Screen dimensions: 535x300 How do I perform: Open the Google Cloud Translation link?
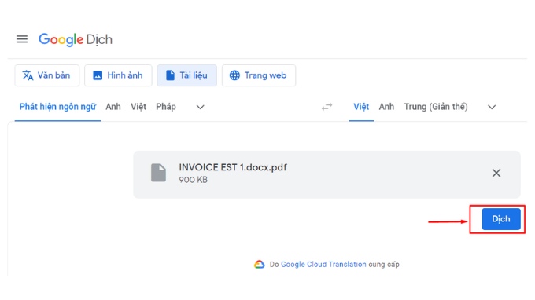click(x=323, y=264)
